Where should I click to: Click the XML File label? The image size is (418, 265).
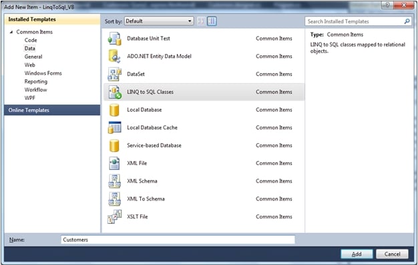pos(137,163)
